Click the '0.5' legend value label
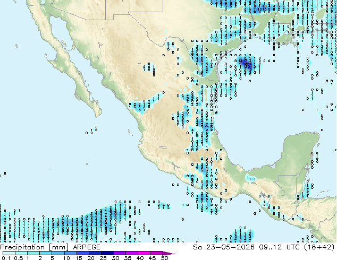This screenshot has height=260, width=337. [x=19, y=258]
